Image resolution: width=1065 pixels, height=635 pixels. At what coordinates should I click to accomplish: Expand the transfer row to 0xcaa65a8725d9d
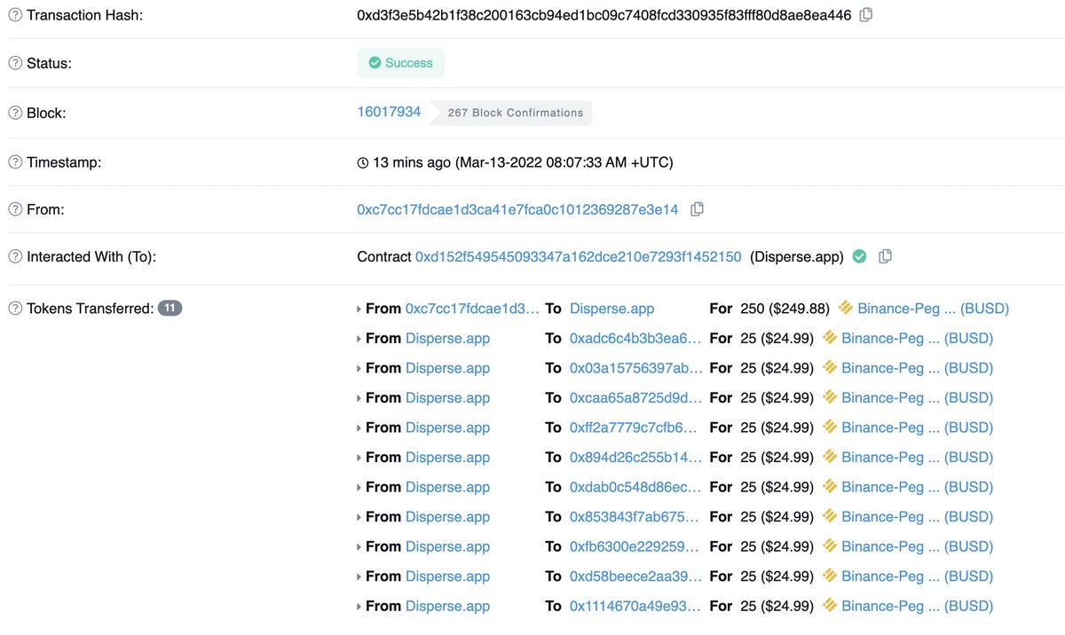coord(359,398)
